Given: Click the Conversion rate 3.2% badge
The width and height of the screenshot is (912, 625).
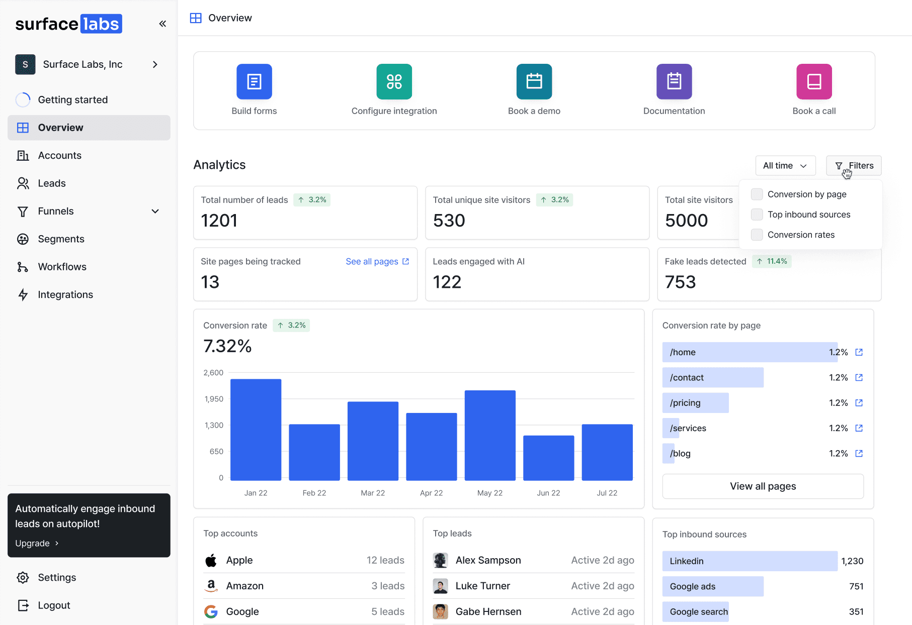Looking at the screenshot, I should click(x=291, y=326).
